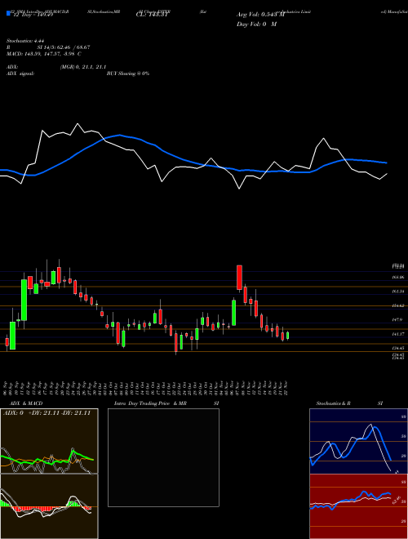Click the 168.96 price axis label
The height and width of the screenshot is (539, 408).
399,277
